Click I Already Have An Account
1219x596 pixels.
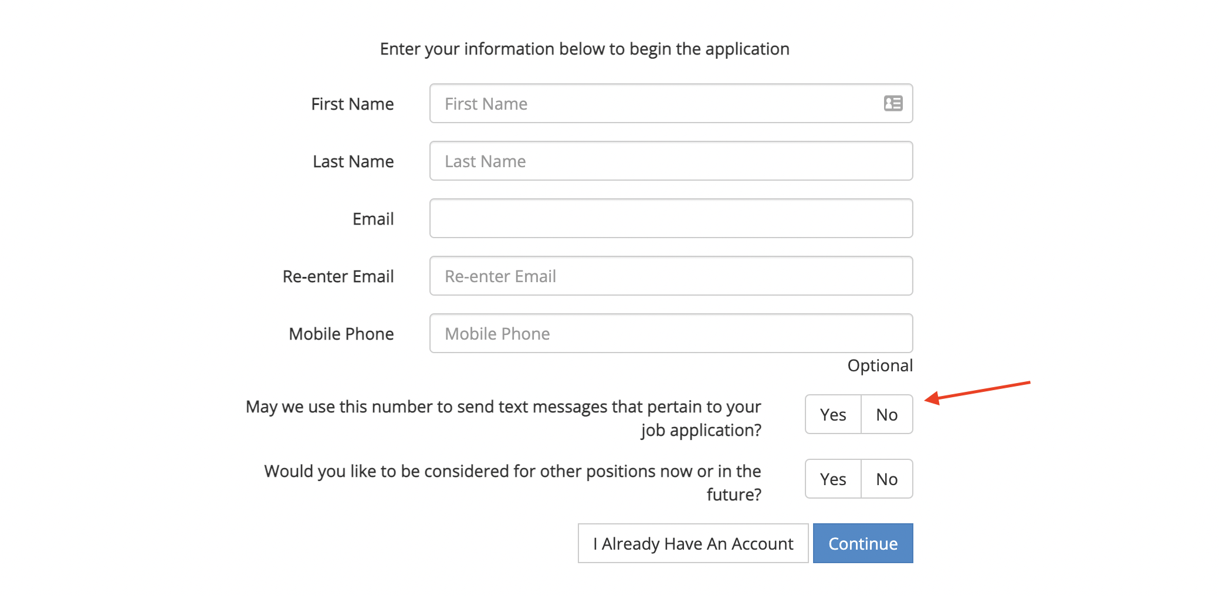click(693, 544)
